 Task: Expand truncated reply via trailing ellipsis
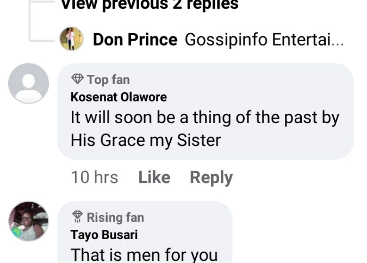tap(338, 41)
